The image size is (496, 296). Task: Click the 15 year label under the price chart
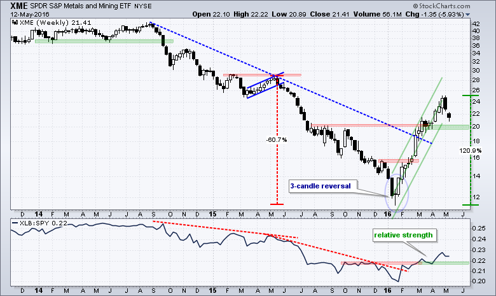tap(212, 215)
